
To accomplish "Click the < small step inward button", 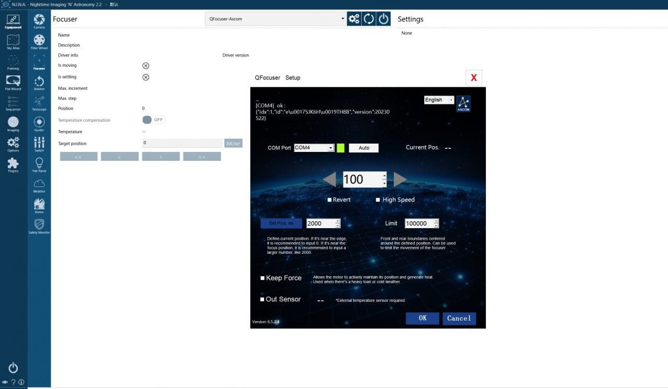I will pos(120,156).
